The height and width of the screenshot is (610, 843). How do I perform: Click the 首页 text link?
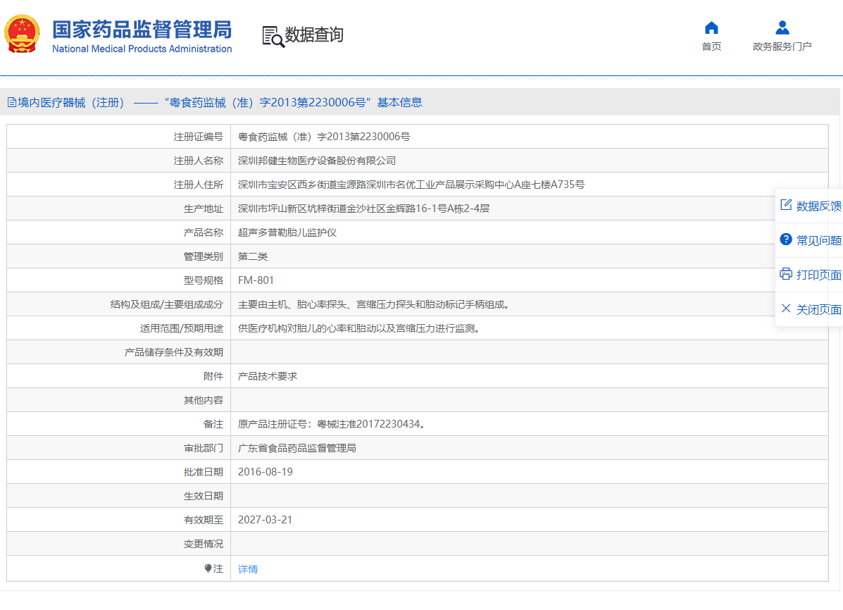click(x=711, y=46)
